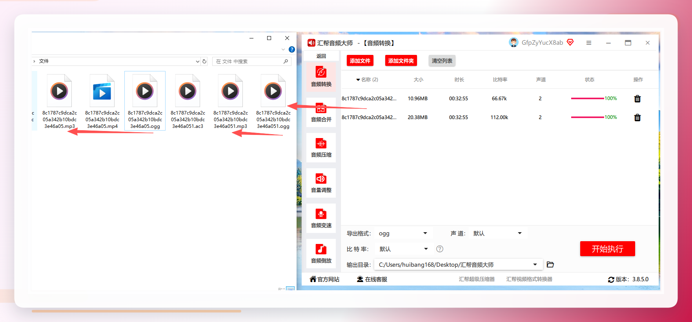The width and height of the screenshot is (692, 322).
Task: Start conversion with 开始执行
Action: click(608, 249)
